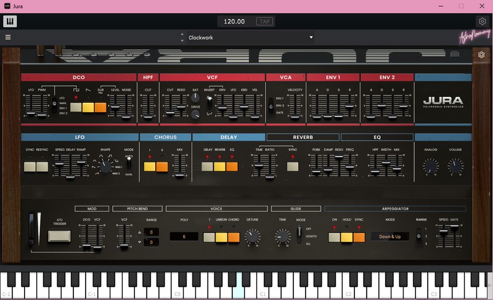Image resolution: width=493 pixels, height=300 pixels.
Task: Click the pitch bend wheel
Action: point(31,229)
